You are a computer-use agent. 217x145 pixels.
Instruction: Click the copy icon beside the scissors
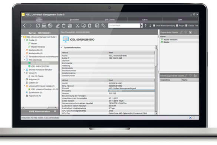click(83, 26)
